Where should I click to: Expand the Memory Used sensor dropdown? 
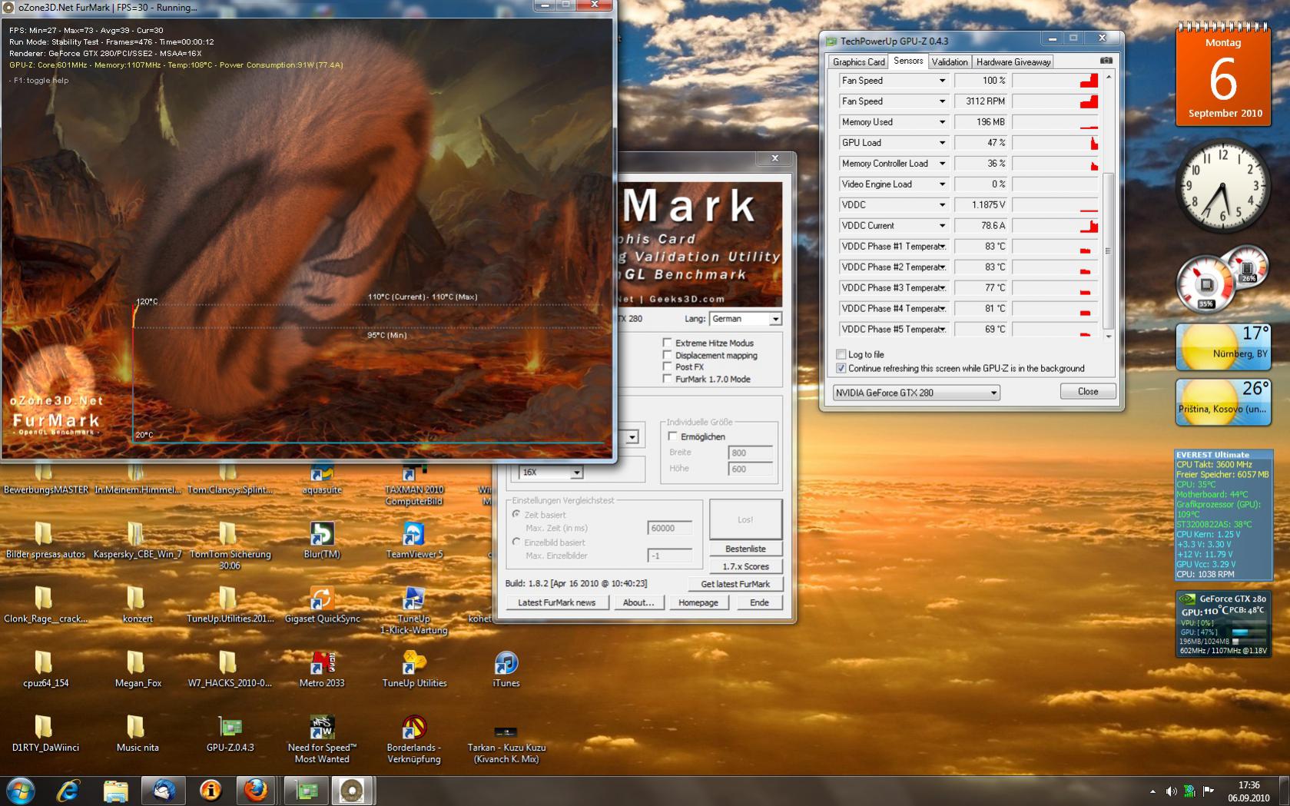pos(942,122)
